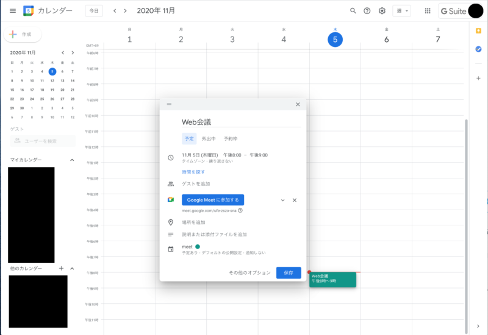Click the calendar icon beside meet
Viewport: 488px width, 335px height.
[171, 249]
